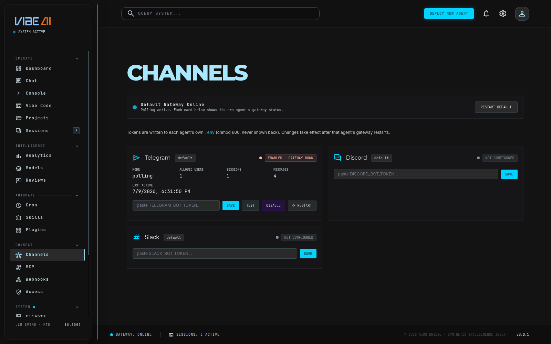Click Restart Default gateway button
Screen dimensions: 551x344
tap(496, 107)
